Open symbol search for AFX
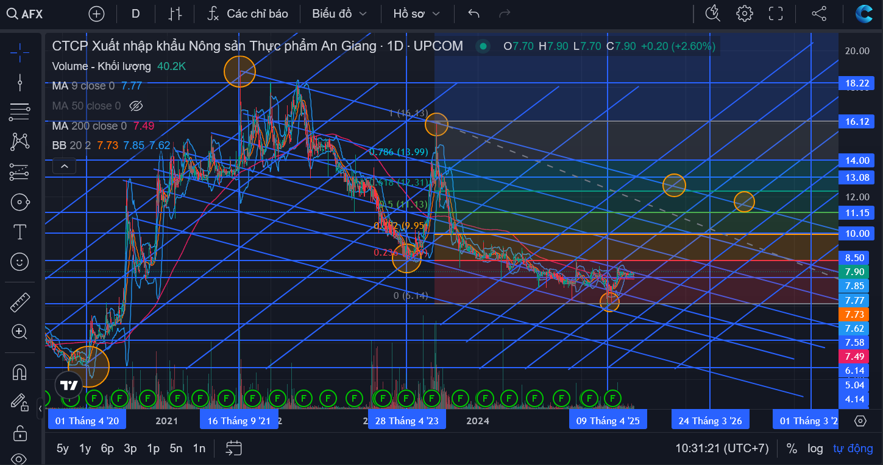Image resolution: width=883 pixels, height=465 pixels. click(x=26, y=13)
